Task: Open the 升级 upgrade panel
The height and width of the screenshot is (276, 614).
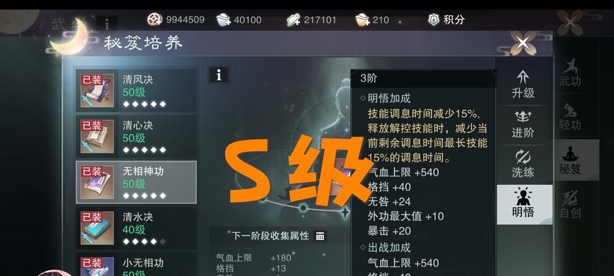Action: click(x=523, y=84)
